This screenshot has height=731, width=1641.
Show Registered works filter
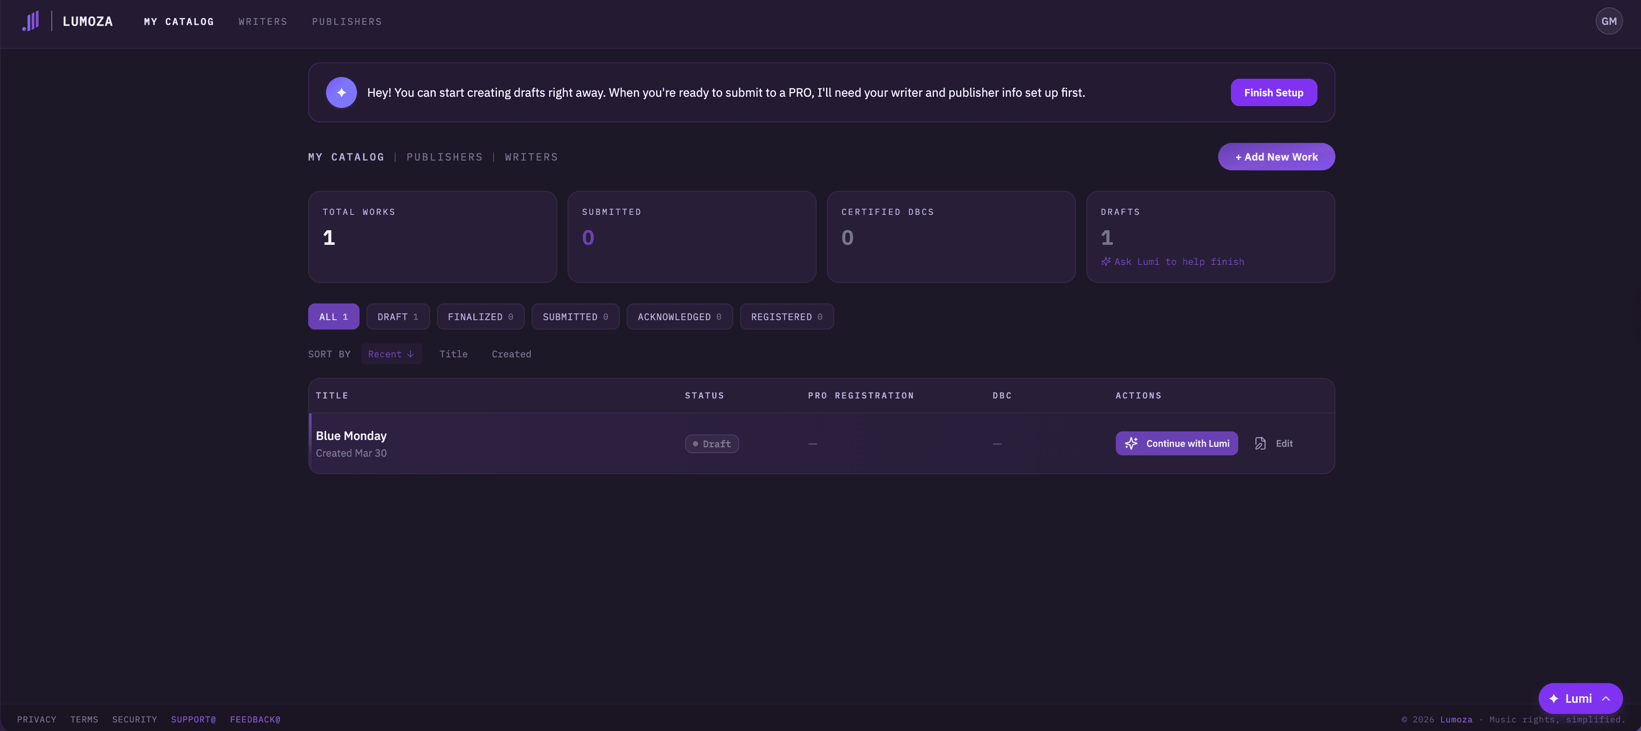(786, 316)
